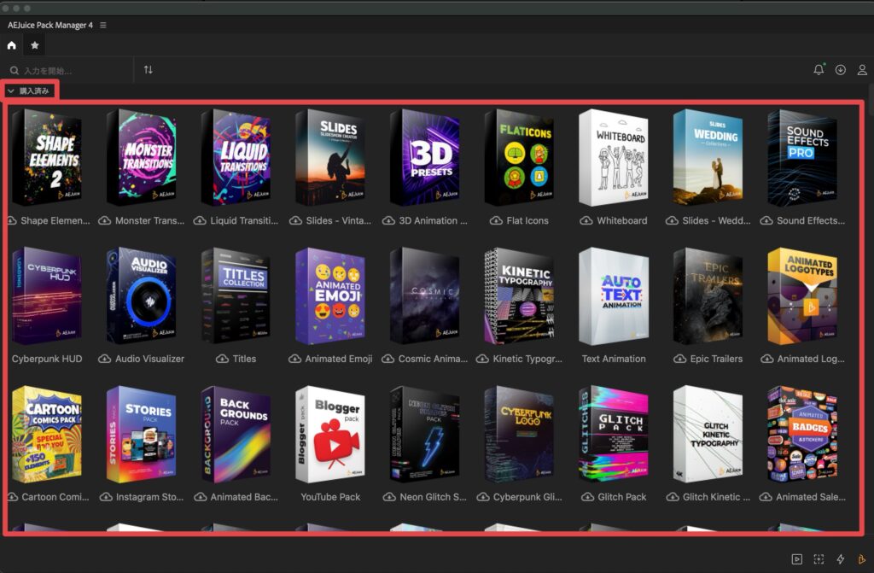Switch to the Home tab

tap(12, 46)
